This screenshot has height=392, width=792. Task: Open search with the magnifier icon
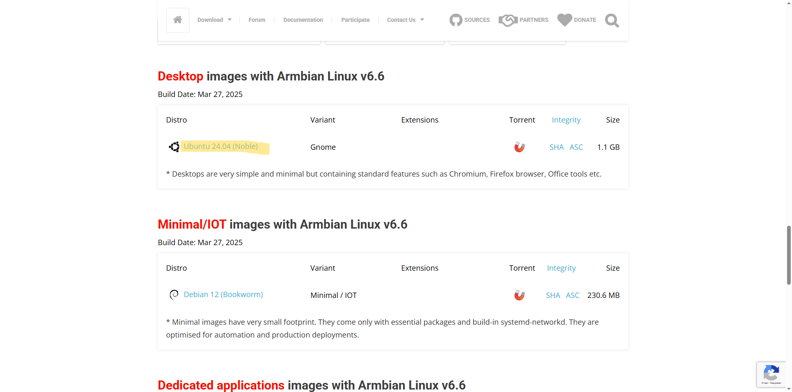tap(612, 20)
